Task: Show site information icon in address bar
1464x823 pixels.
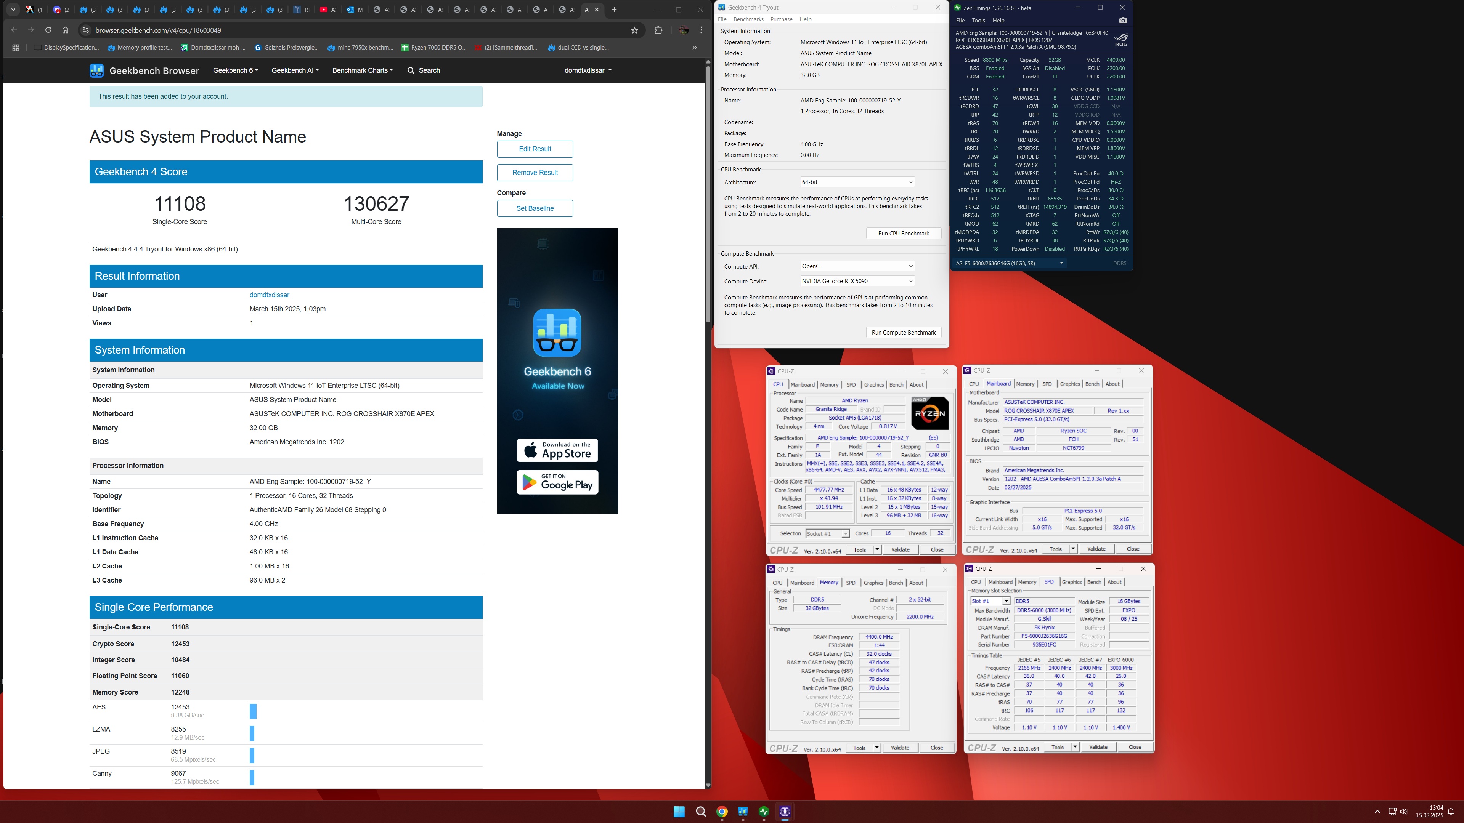Action: (x=85, y=30)
